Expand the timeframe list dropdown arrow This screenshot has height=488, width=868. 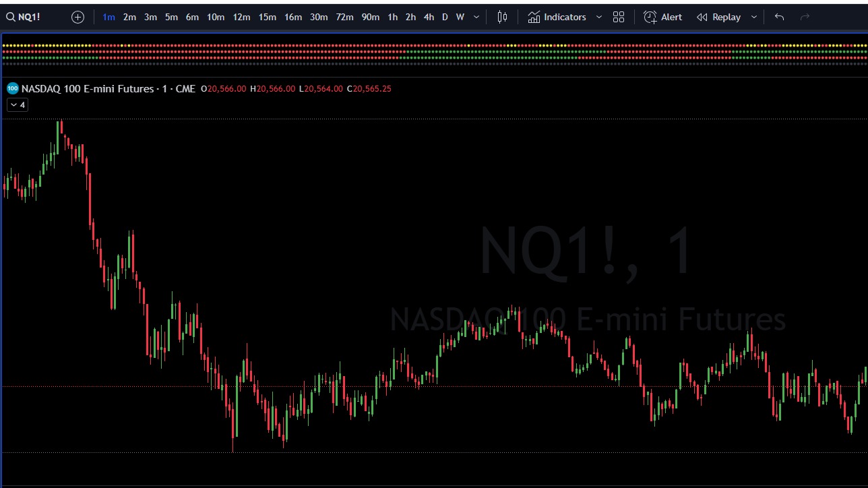476,17
